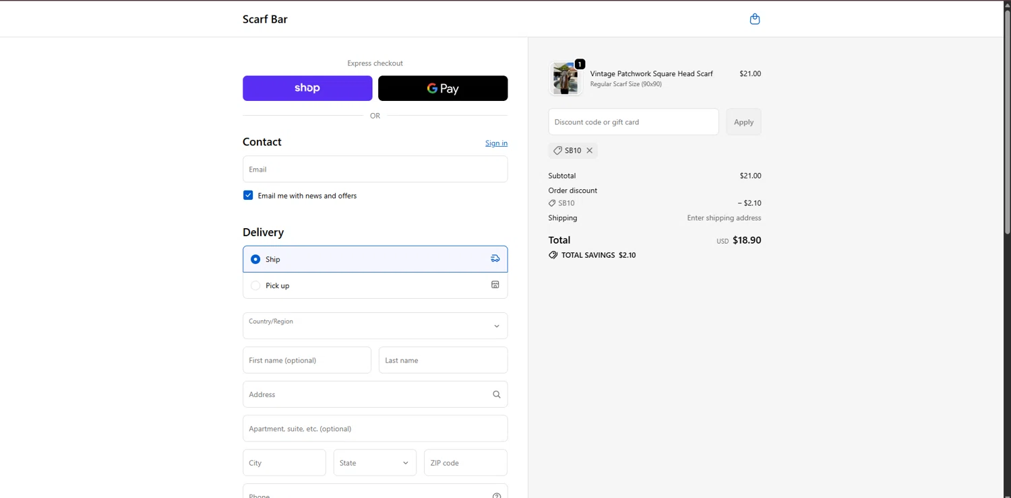The width and height of the screenshot is (1011, 498).
Task: Focus the ZIP code field
Action: (x=466, y=462)
